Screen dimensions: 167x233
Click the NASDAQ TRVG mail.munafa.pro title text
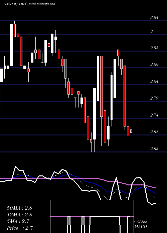[x=29, y=4]
